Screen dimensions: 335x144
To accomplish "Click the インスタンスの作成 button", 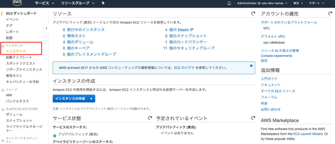I will pos(70,99).
